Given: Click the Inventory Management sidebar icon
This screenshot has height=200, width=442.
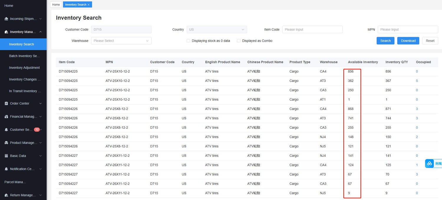Looking at the screenshot, I should tap(6, 32).
